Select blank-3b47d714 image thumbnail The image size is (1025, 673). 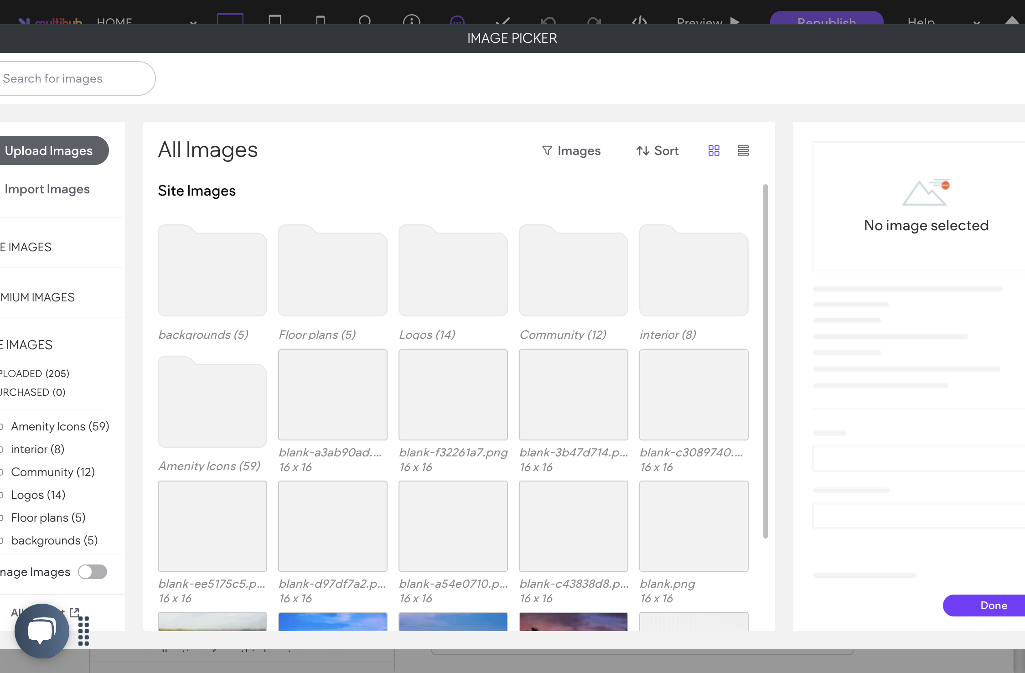[x=574, y=395]
